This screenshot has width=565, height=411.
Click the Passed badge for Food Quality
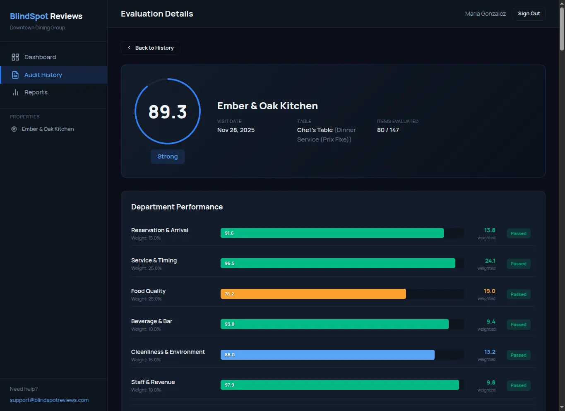[518, 294]
